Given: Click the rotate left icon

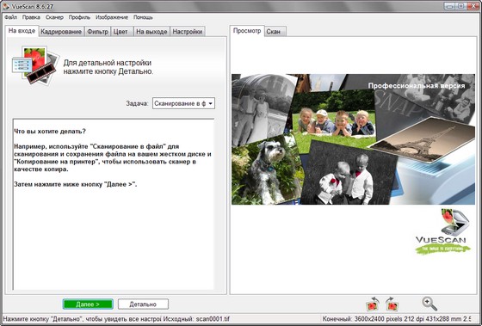Looking at the screenshot, I should 372,304.
